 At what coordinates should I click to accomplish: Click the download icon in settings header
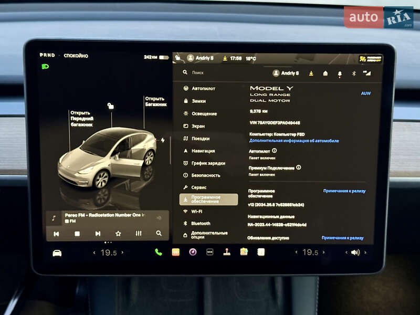tap(311, 73)
